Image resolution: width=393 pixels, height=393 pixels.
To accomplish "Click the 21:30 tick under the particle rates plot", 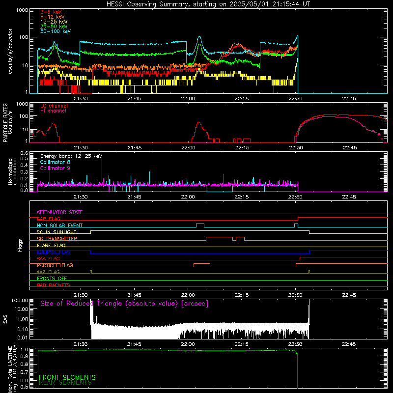I will pyautogui.click(x=81, y=148).
